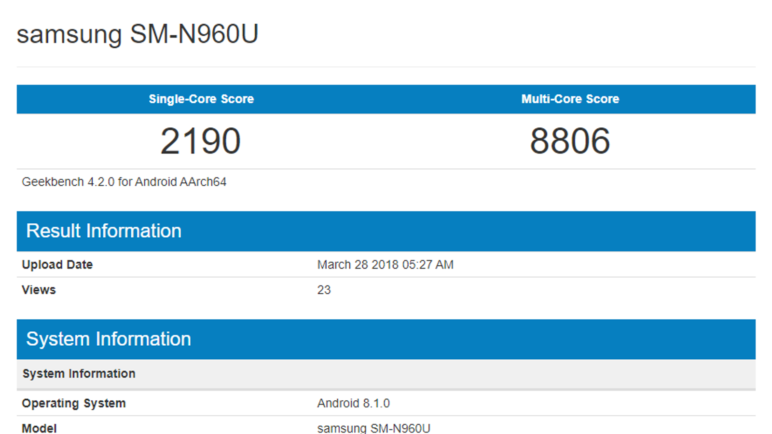Screen dimensions: 772x434
Task: Click the single-core score value 2190
Action: click(x=201, y=141)
